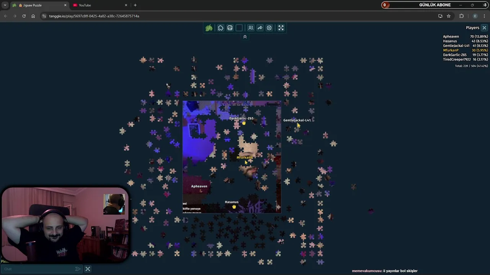The image size is (490, 275).
Task: Bookmark this page with the star
Action: 449,16
